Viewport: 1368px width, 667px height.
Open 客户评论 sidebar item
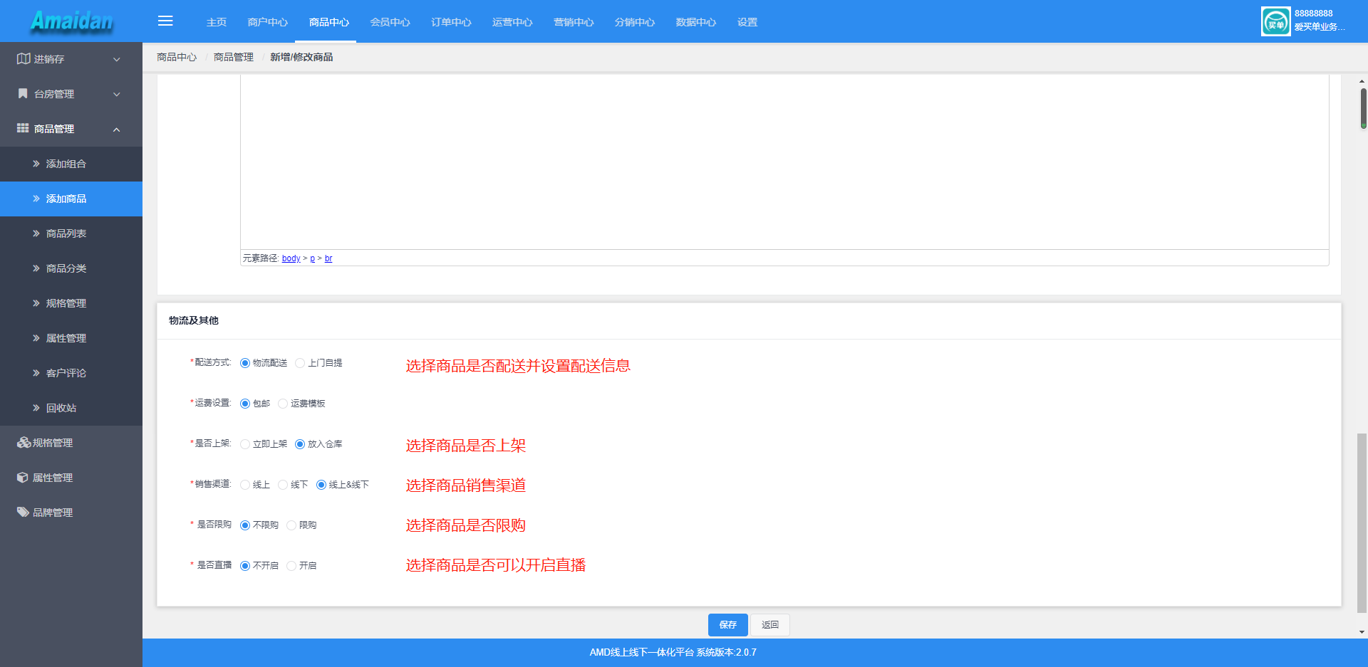tap(71, 373)
